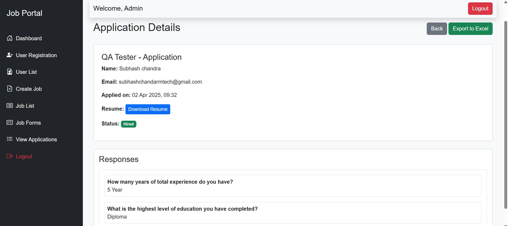This screenshot has height=226, width=508.
Task: Click the green Hired status badge
Action: (128, 124)
